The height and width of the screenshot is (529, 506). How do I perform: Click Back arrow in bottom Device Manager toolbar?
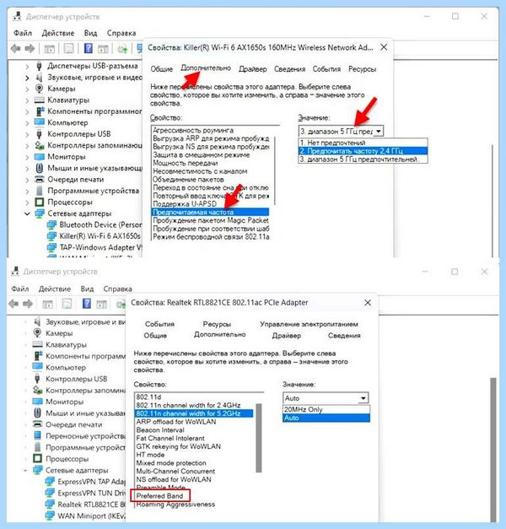(x=13, y=304)
